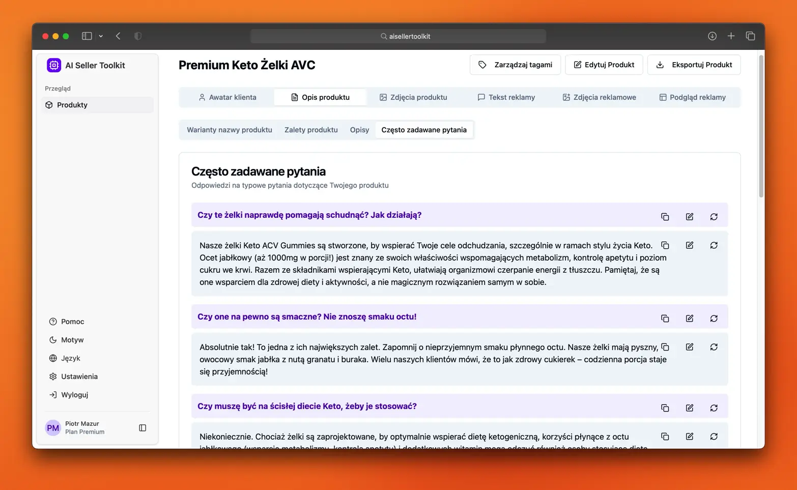
Task: Select the Zalety produktu sub-tab
Action: click(311, 130)
